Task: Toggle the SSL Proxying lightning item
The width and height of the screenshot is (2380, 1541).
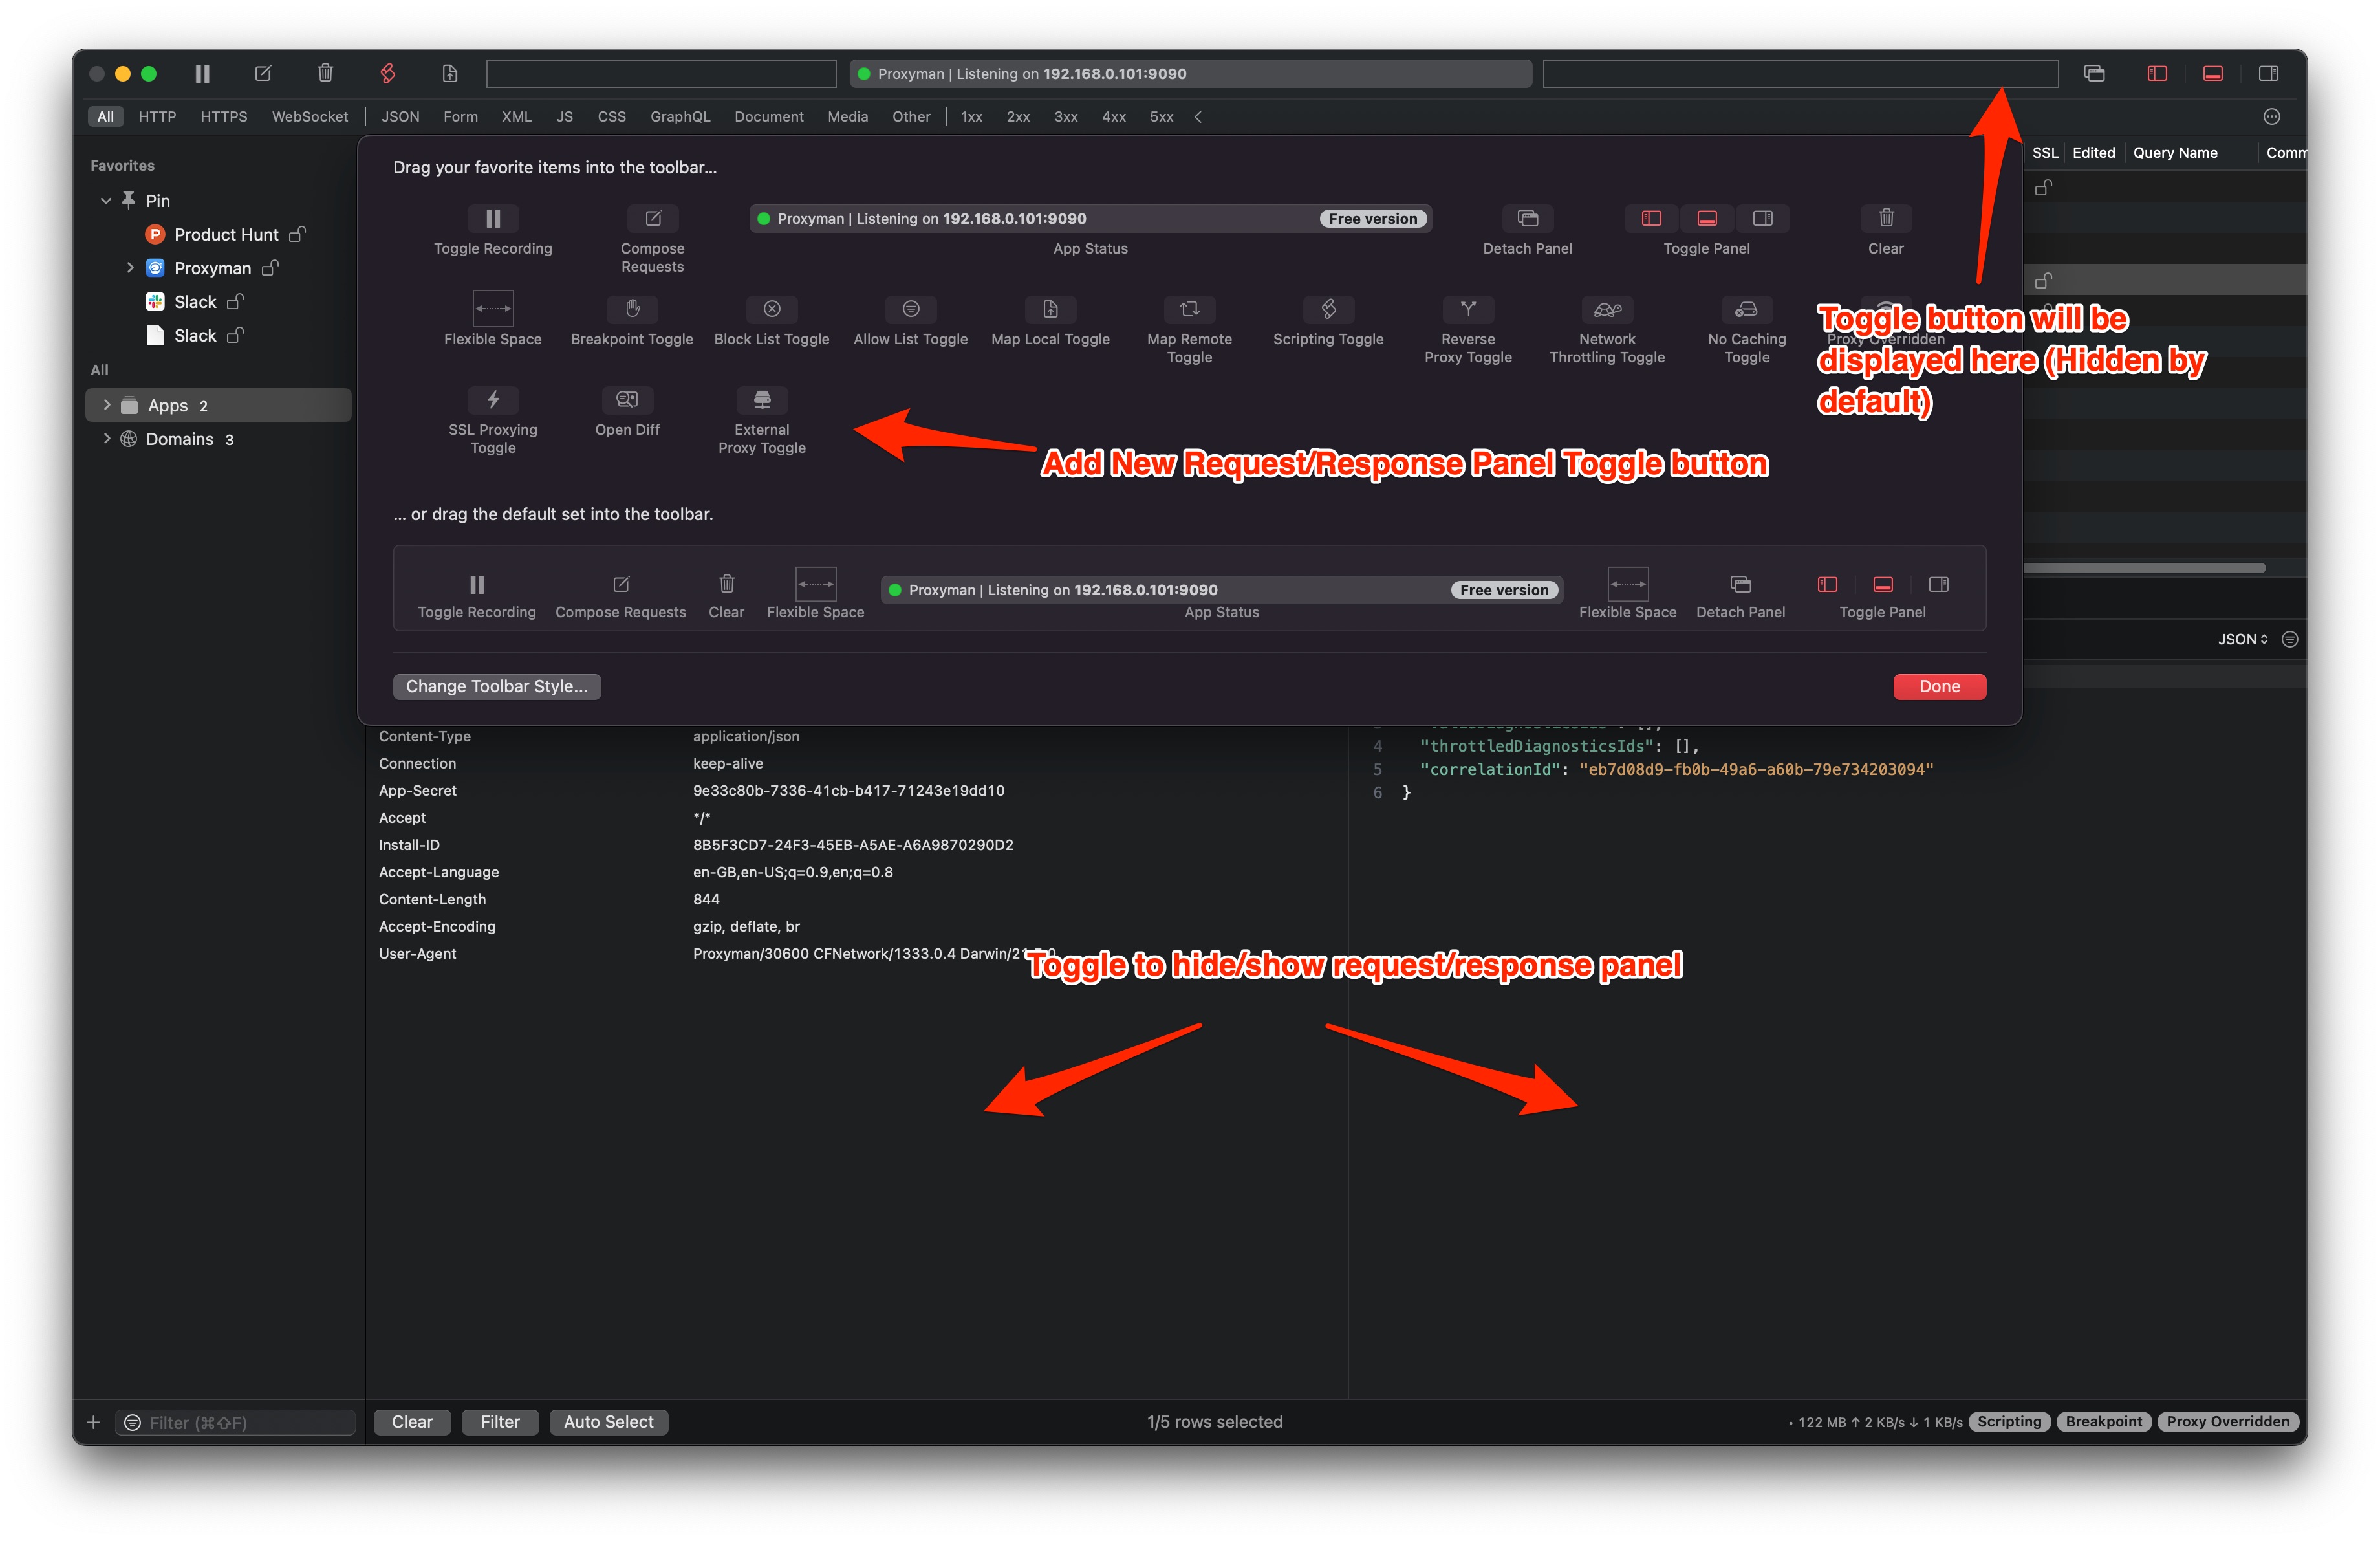Action: 493,399
